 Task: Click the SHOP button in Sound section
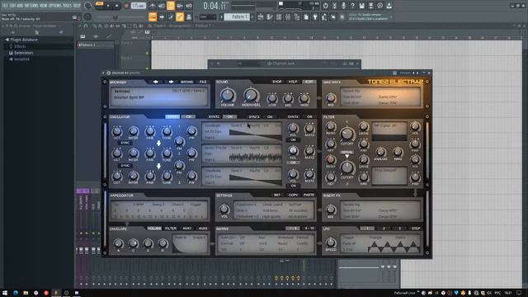277,82
